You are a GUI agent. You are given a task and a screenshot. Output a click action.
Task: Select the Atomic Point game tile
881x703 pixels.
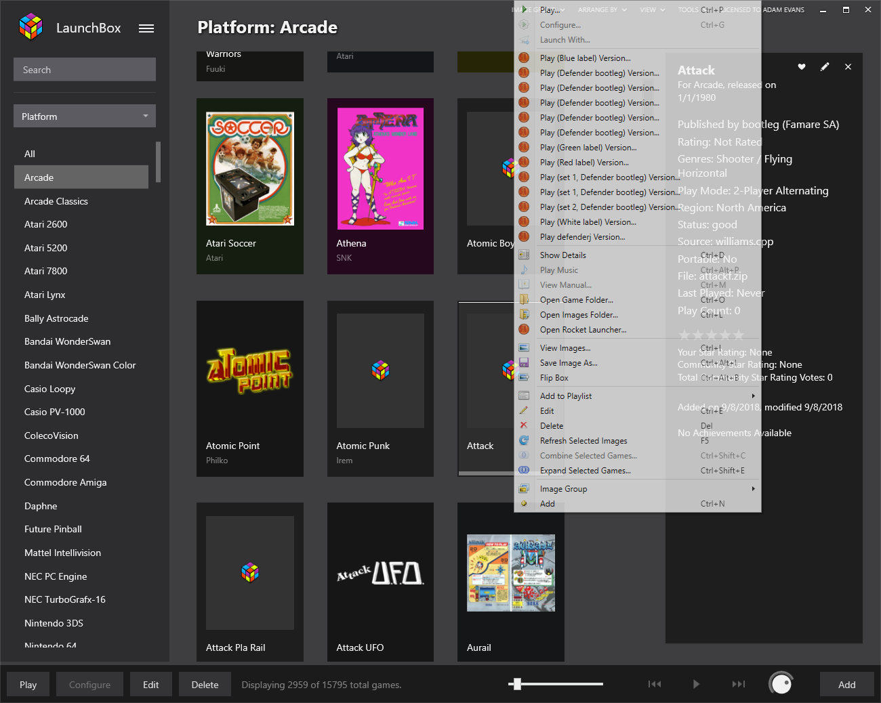point(250,389)
